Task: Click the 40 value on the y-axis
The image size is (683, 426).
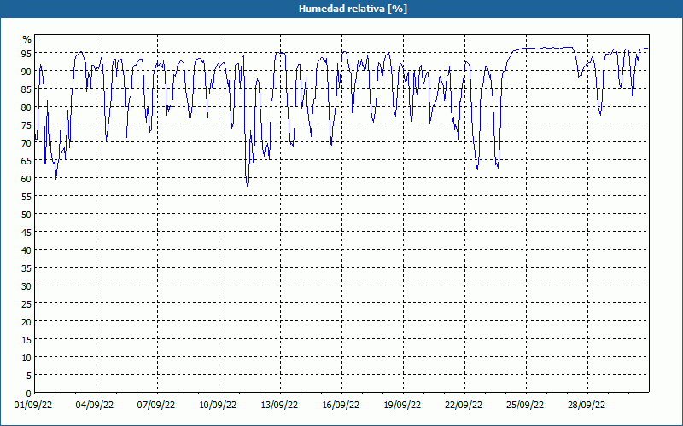Action: [x=26, y=250]
